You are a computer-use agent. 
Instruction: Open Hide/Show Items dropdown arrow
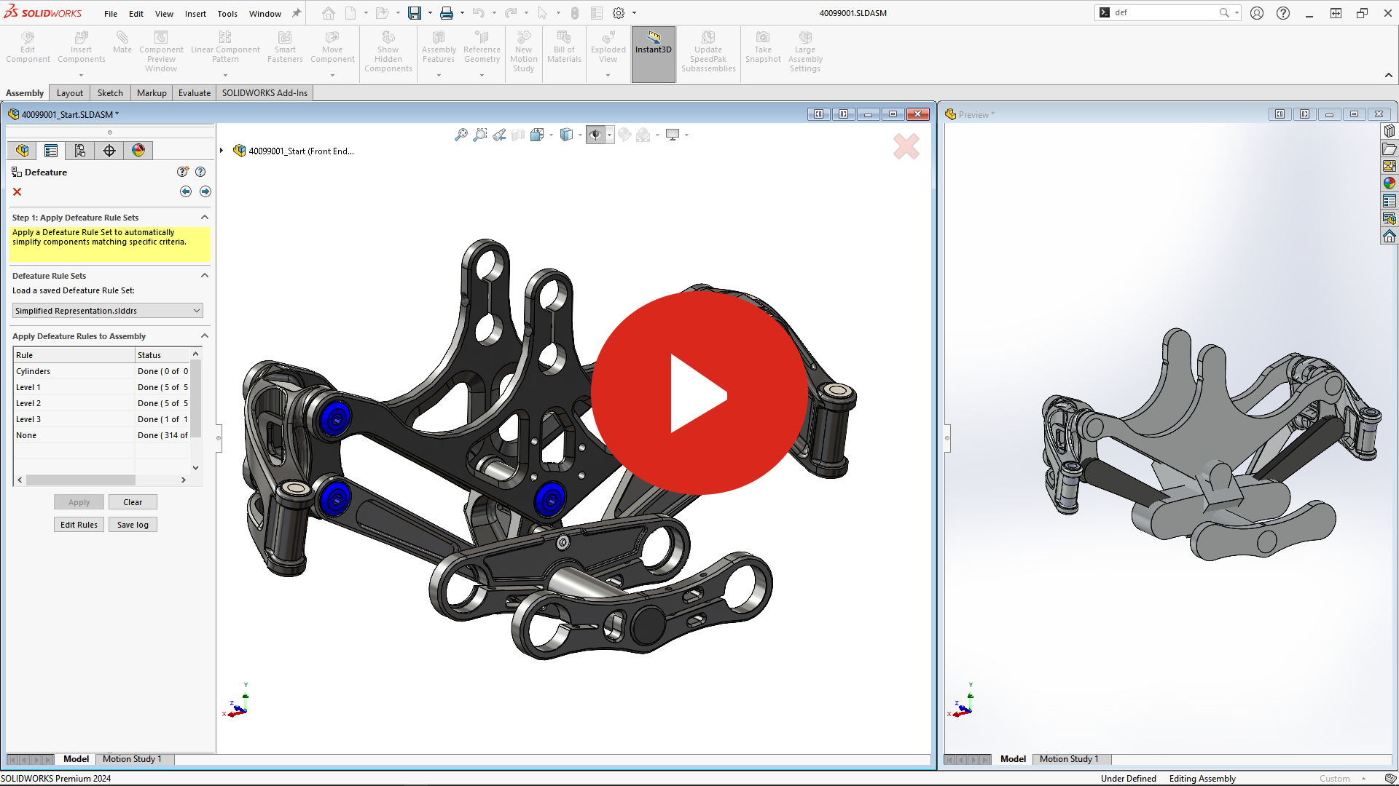coord(609,135)
